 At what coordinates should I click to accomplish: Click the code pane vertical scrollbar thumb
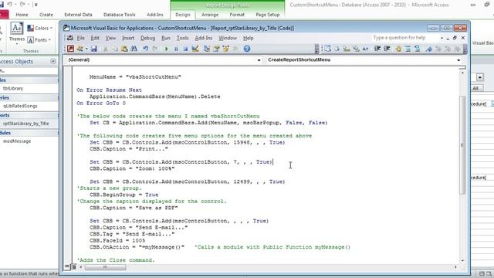pos(462,145)
